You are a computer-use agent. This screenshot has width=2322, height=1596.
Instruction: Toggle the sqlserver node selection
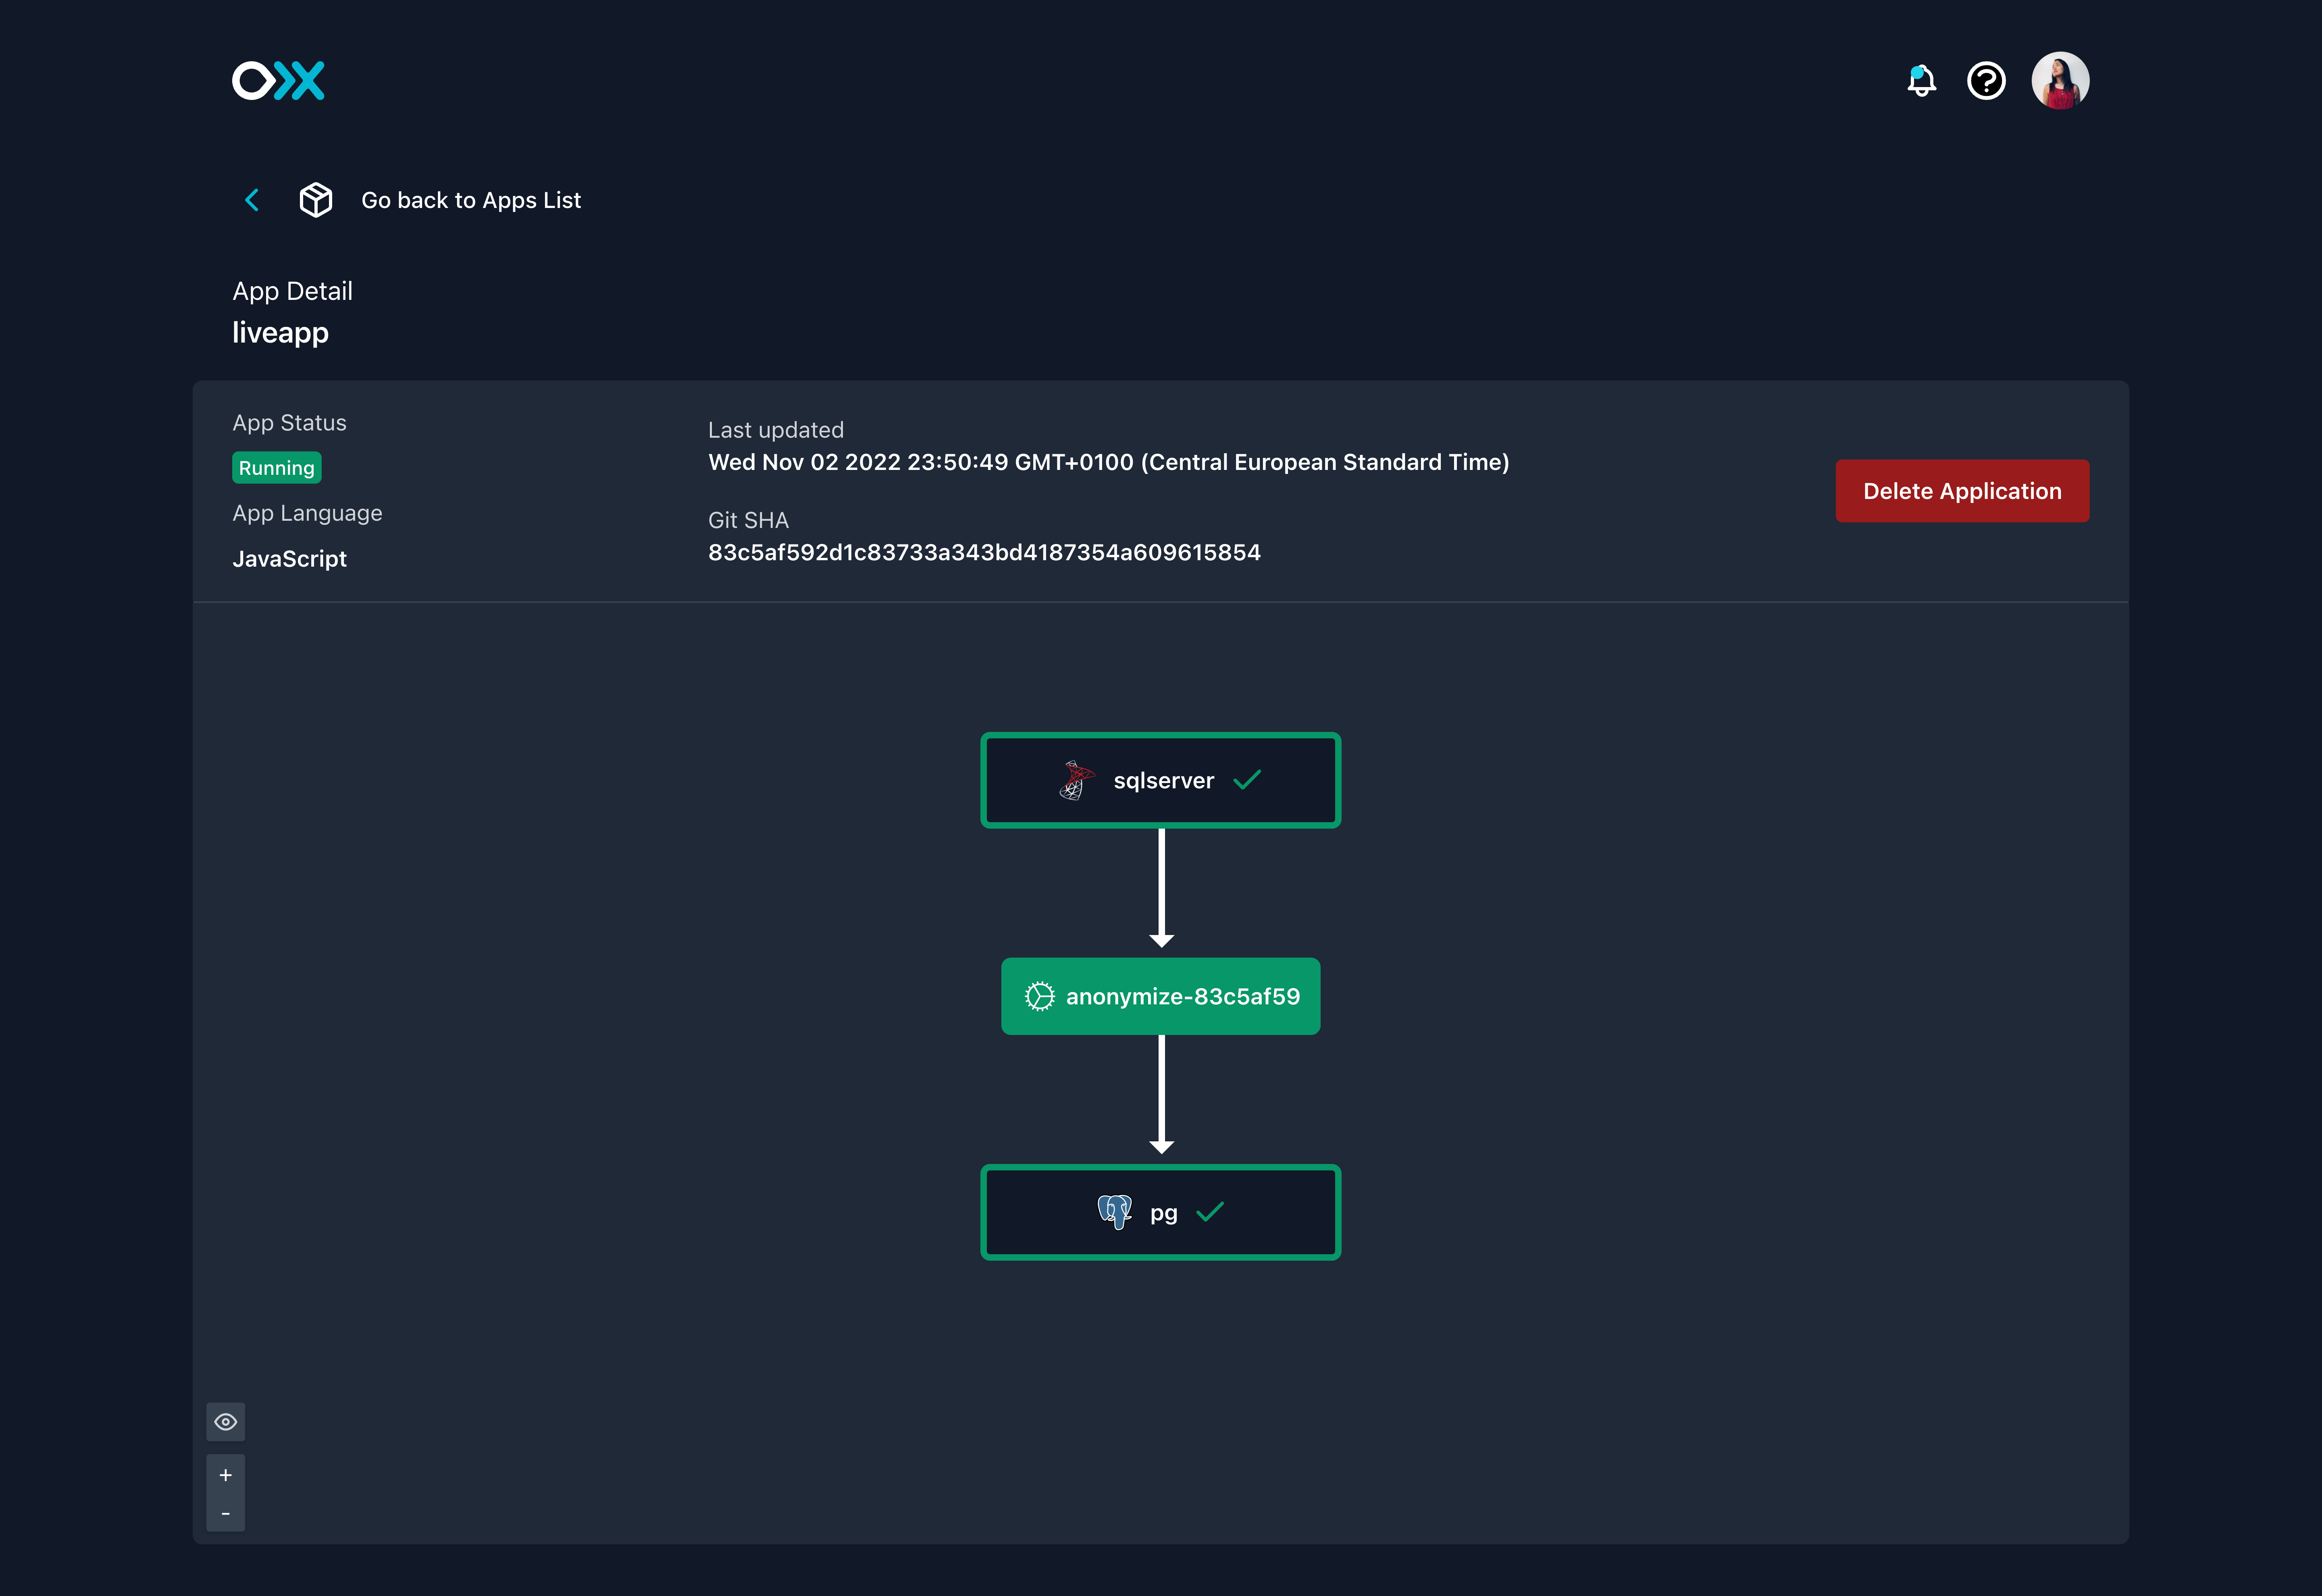1160,780
